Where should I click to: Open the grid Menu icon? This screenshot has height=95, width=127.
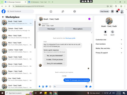[112, 11]
